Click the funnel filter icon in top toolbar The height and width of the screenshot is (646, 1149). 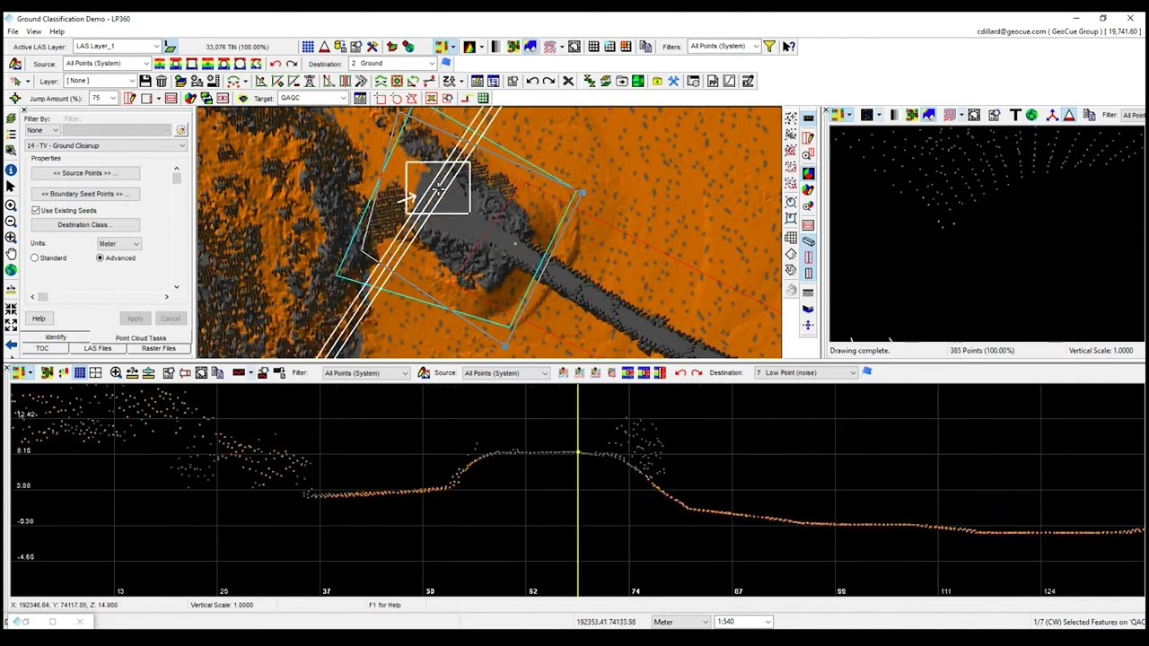[769, 47]
